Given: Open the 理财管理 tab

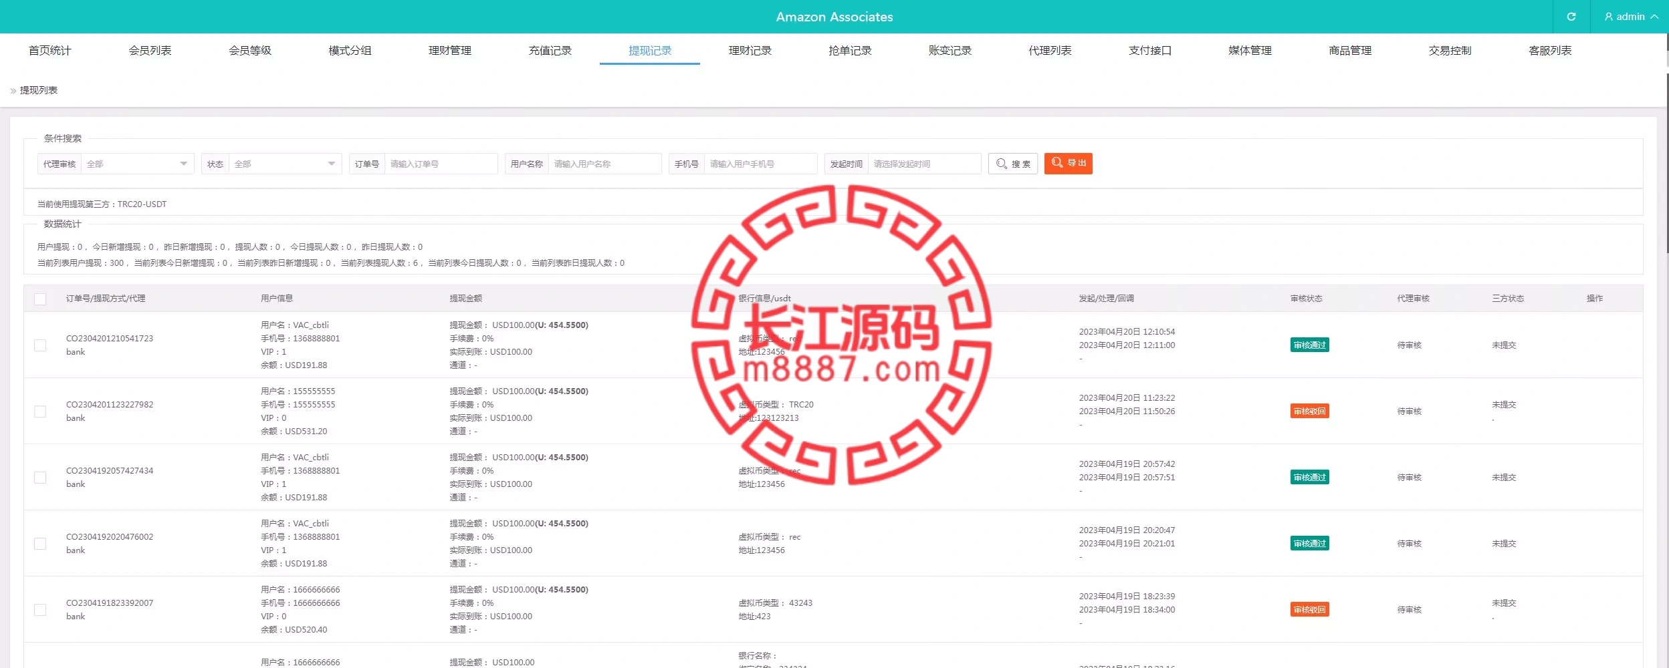Looking at the screenshot, I should [x=450, y=51].
